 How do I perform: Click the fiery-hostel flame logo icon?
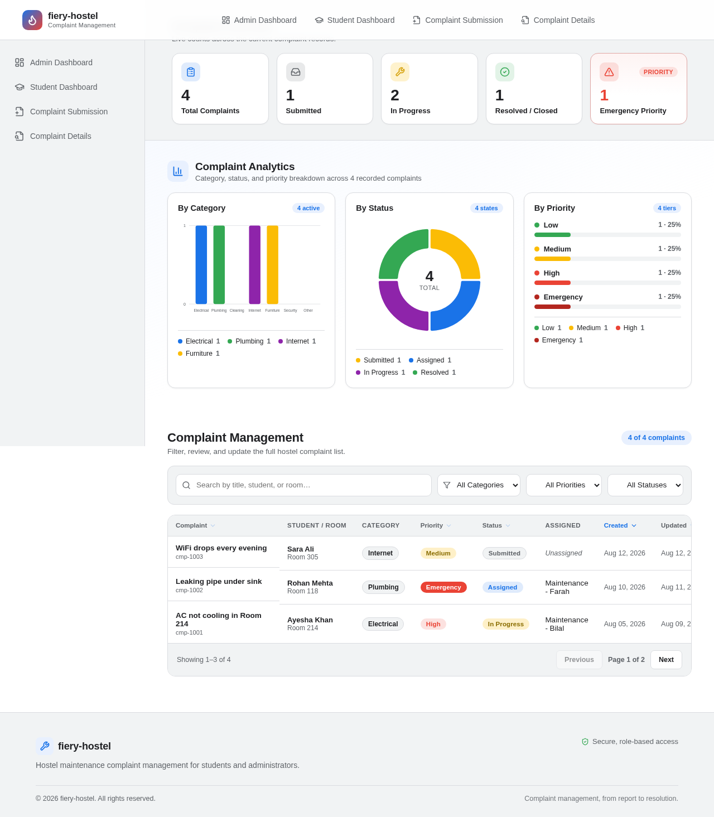(32, 20)
